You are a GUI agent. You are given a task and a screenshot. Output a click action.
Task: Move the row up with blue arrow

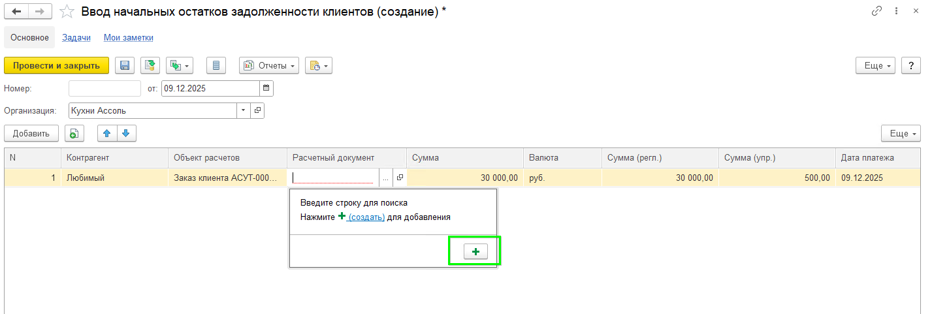(x=107, y=133)
